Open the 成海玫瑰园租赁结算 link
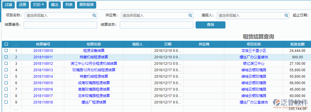The image size is (311, 112). pyautogui.click(x=94, y=83)
